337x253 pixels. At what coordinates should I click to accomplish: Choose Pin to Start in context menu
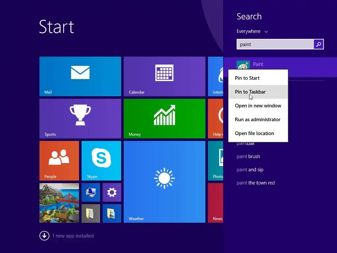click(x=258, y=78)
